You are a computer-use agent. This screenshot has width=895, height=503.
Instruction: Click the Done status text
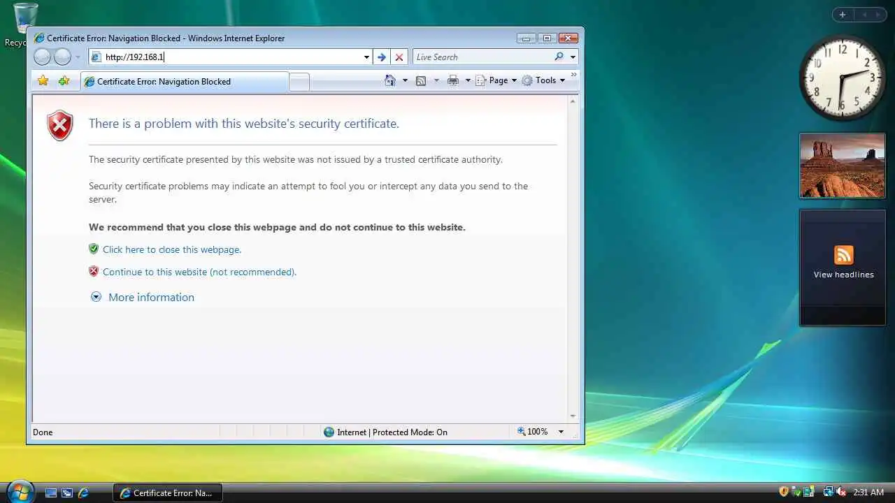pyautogui.click(x=43, y=432)
